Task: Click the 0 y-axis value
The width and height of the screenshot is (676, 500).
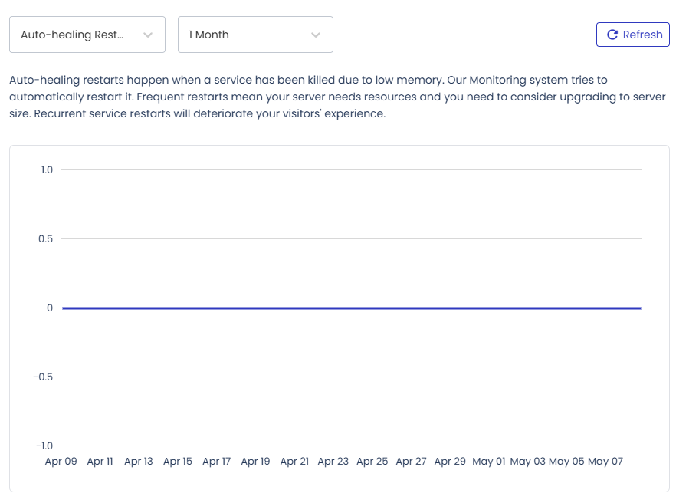Action: tap(50, 308)
